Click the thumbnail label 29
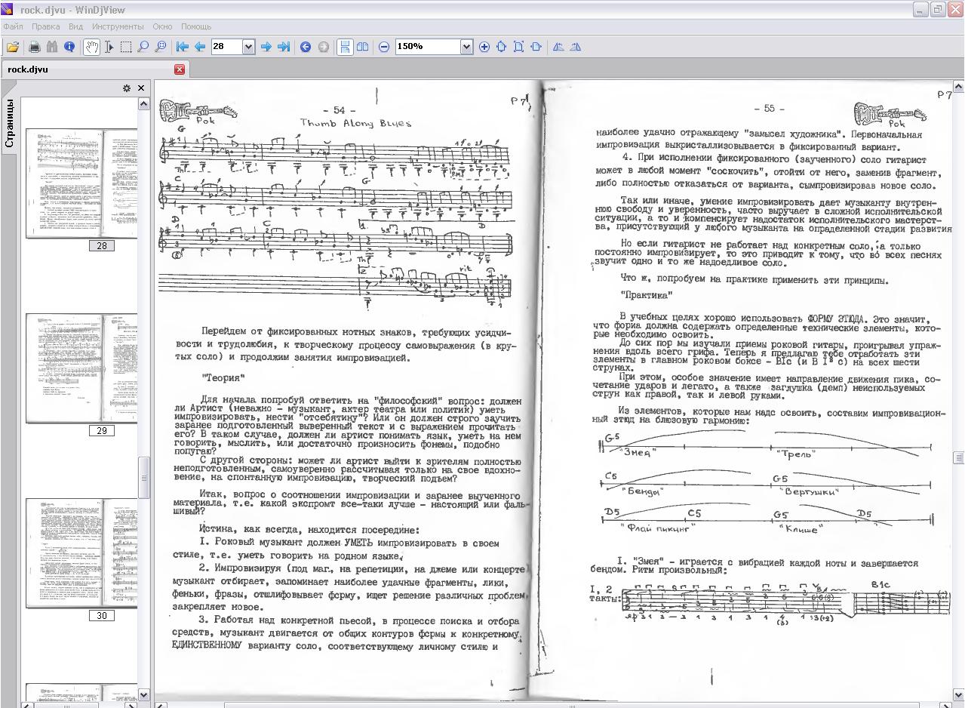The width and height of the screenshot is (965, 708). coord(101,431)
